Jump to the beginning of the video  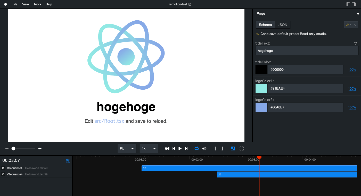(x=167, y=149)
